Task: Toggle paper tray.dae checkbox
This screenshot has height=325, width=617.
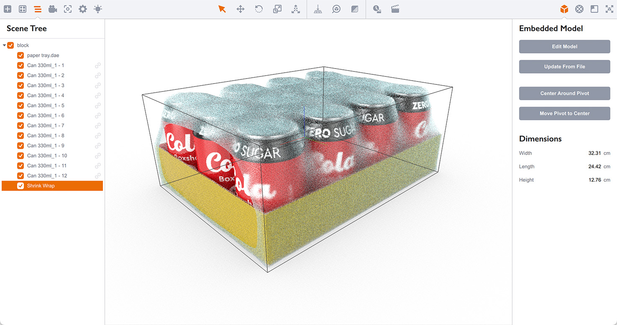Action: (20, 55)
